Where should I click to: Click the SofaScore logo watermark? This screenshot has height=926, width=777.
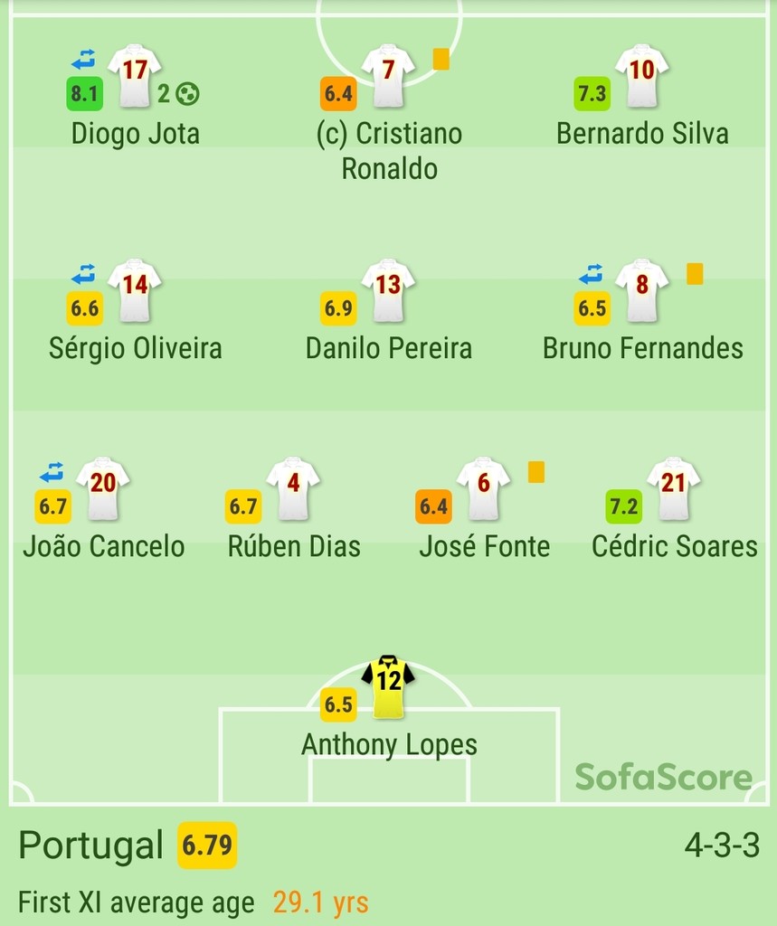coord(664,777)
